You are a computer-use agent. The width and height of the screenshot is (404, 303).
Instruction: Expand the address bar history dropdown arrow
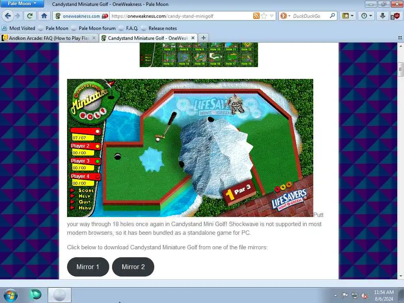click(x=271, y=16)
